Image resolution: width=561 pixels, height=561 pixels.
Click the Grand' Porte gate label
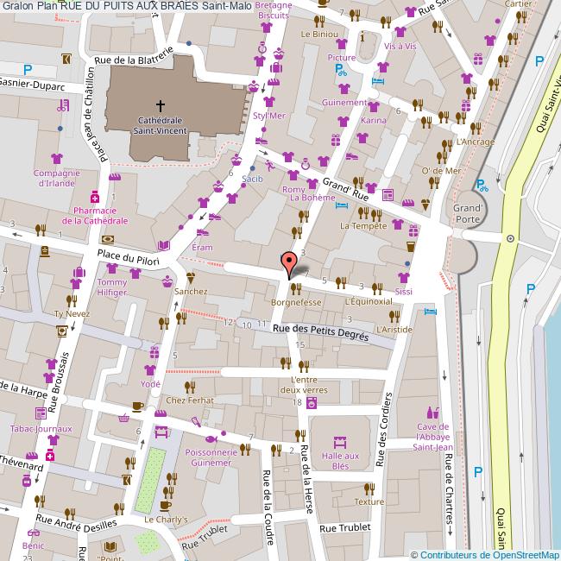point(467,213)
